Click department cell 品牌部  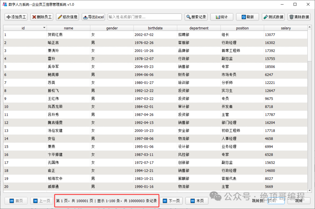click(199, 51)
